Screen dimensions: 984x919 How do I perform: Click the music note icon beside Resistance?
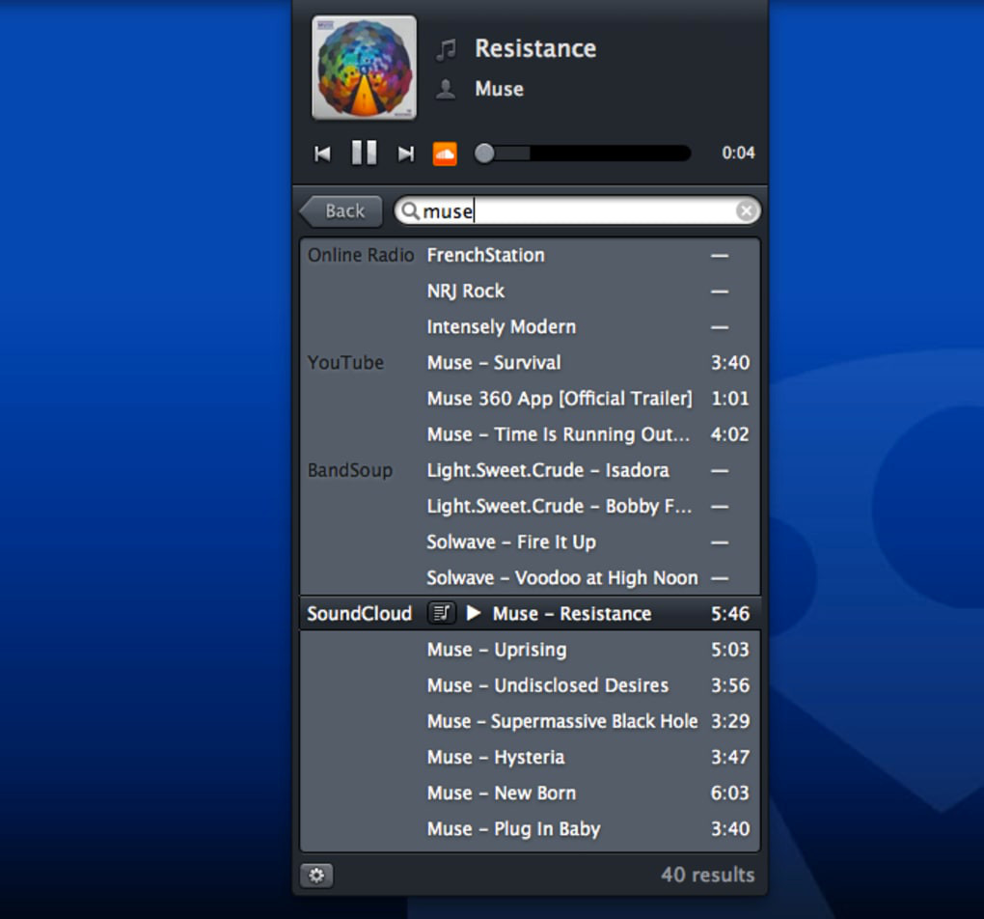(x=447, y=49)
